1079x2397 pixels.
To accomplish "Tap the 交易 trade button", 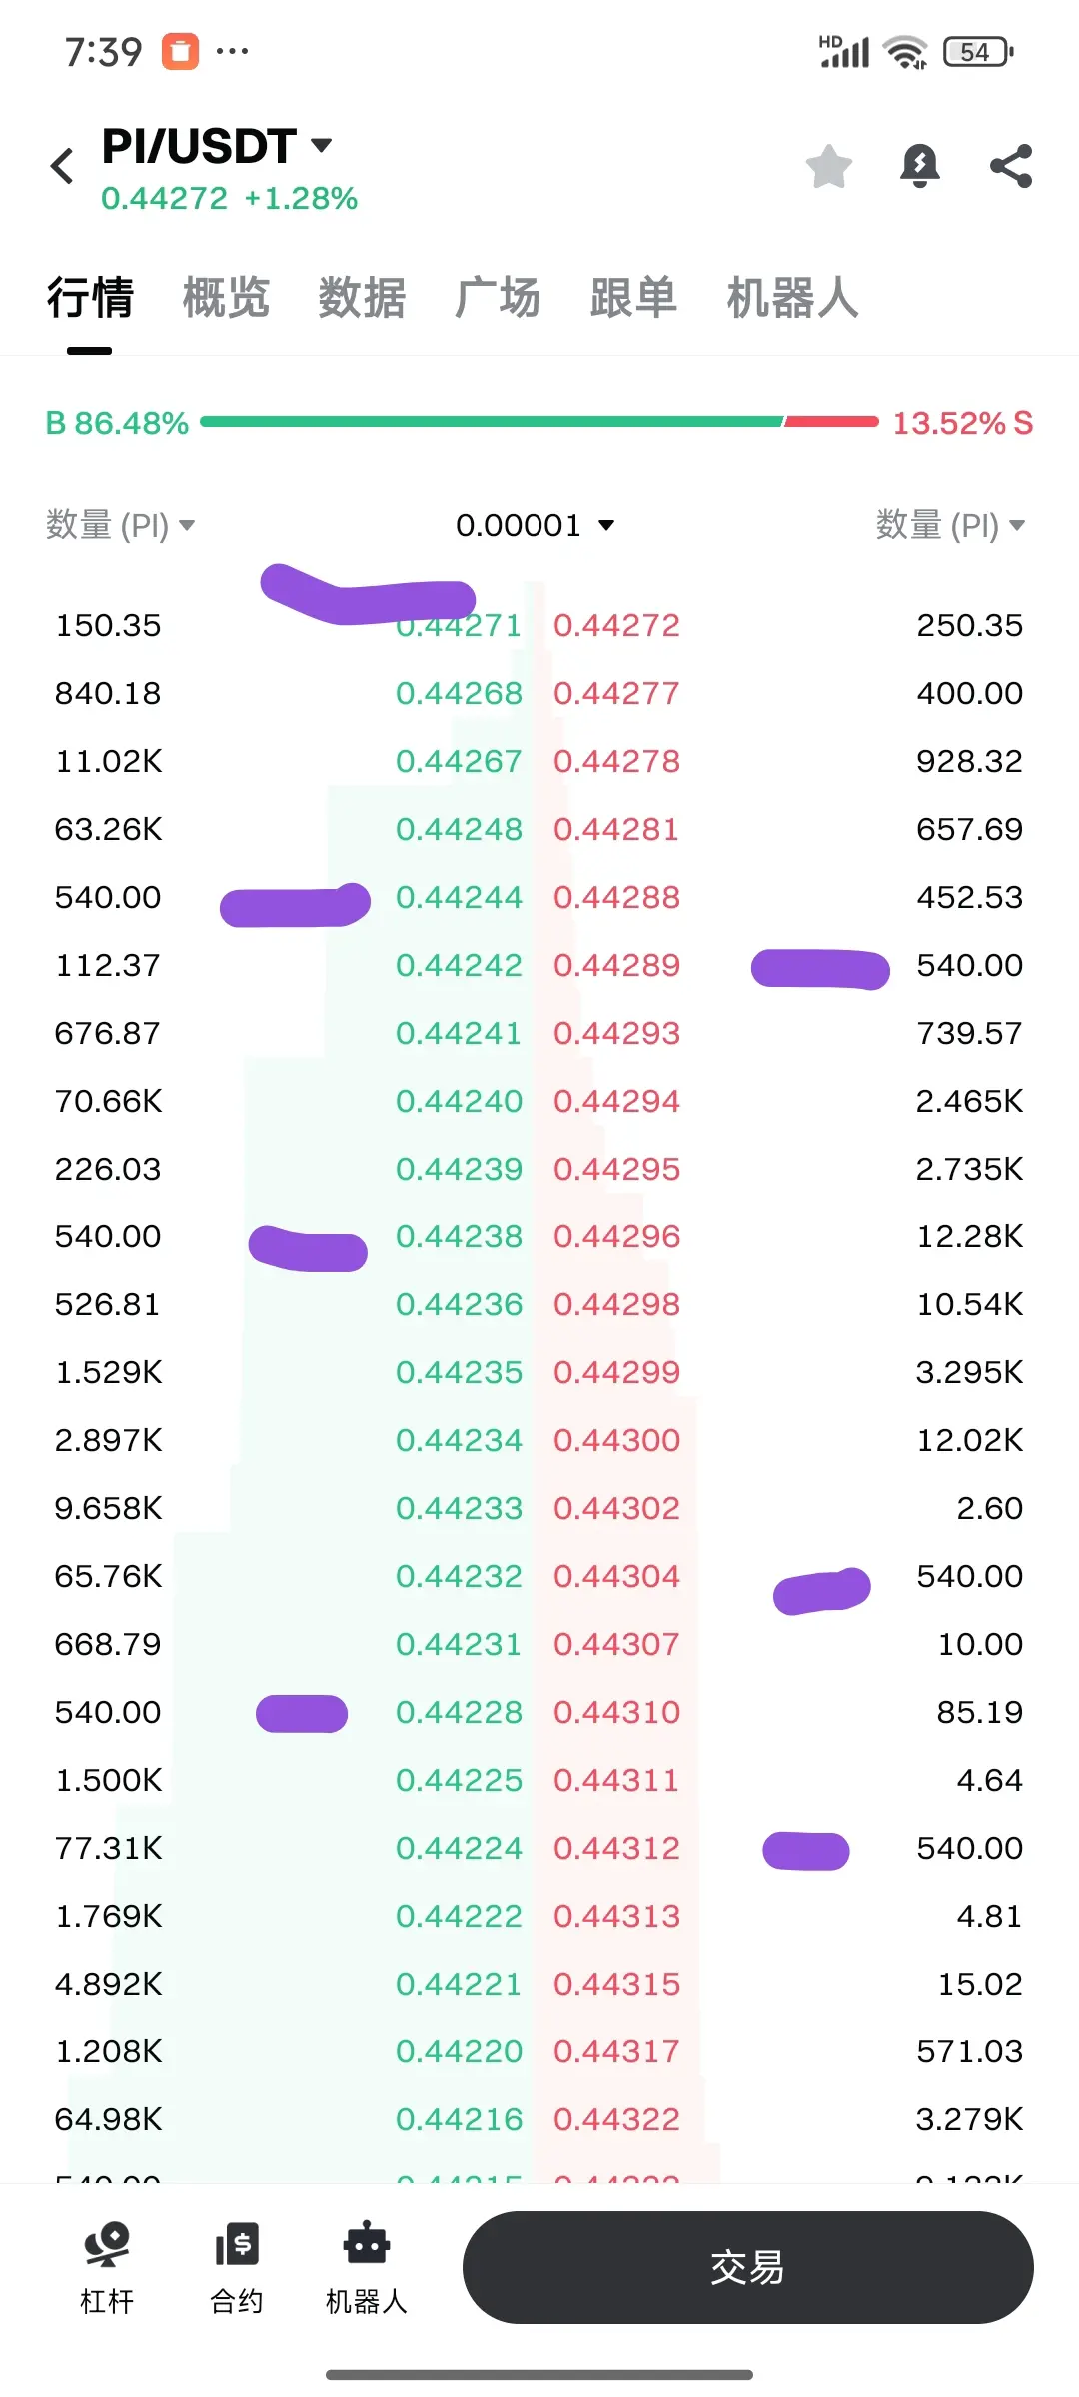I will point(747,2267).
